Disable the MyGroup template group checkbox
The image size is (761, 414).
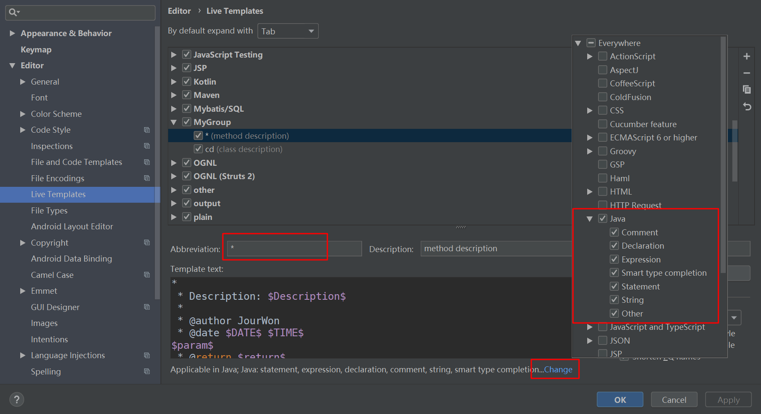187,122
